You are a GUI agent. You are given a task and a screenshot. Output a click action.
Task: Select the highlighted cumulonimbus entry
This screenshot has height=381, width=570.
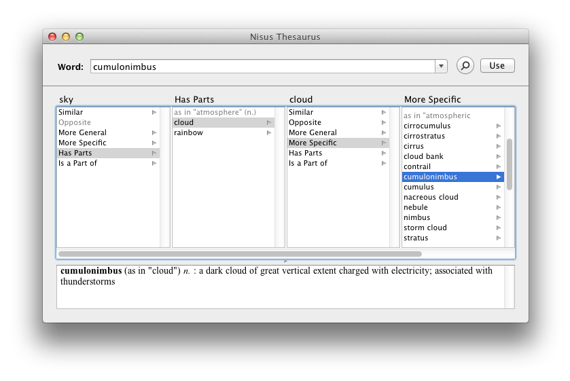click(x=452, y=177)
